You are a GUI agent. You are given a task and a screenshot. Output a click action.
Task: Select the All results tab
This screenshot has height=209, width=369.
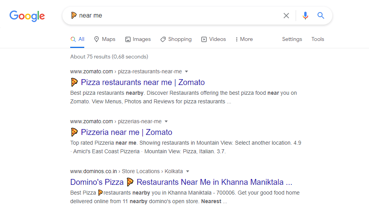click(77, 39)
